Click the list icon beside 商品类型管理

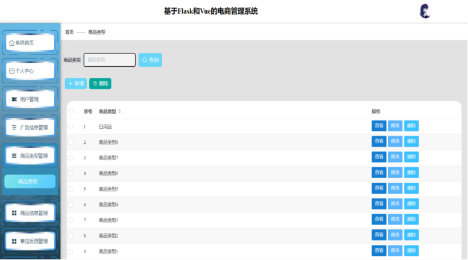(x=14, y=156)
